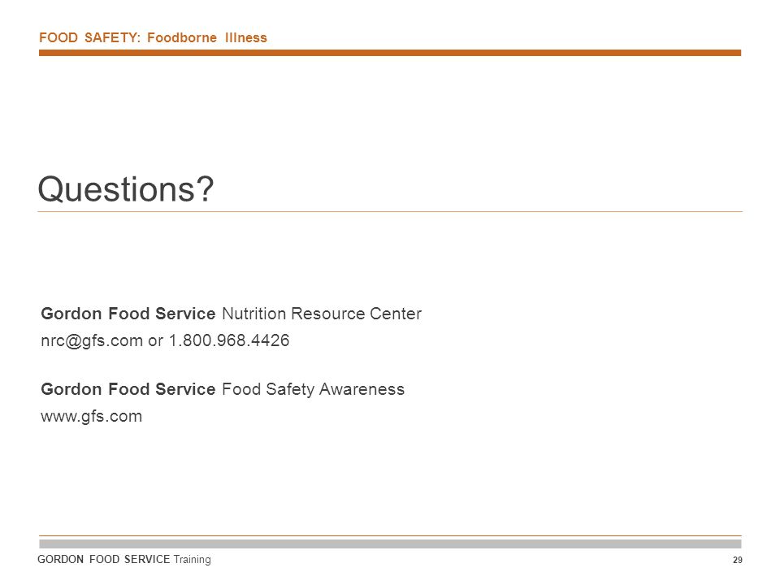This screenshot has width=780, height=585.
Task: Click the gray footer bar
Action: (390, 544)
